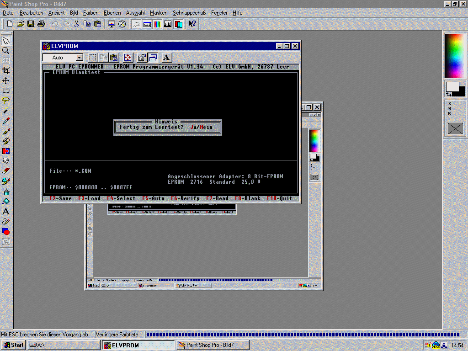
Task: Start full screen preview with the monitor icon
Action: click(112, 24)
